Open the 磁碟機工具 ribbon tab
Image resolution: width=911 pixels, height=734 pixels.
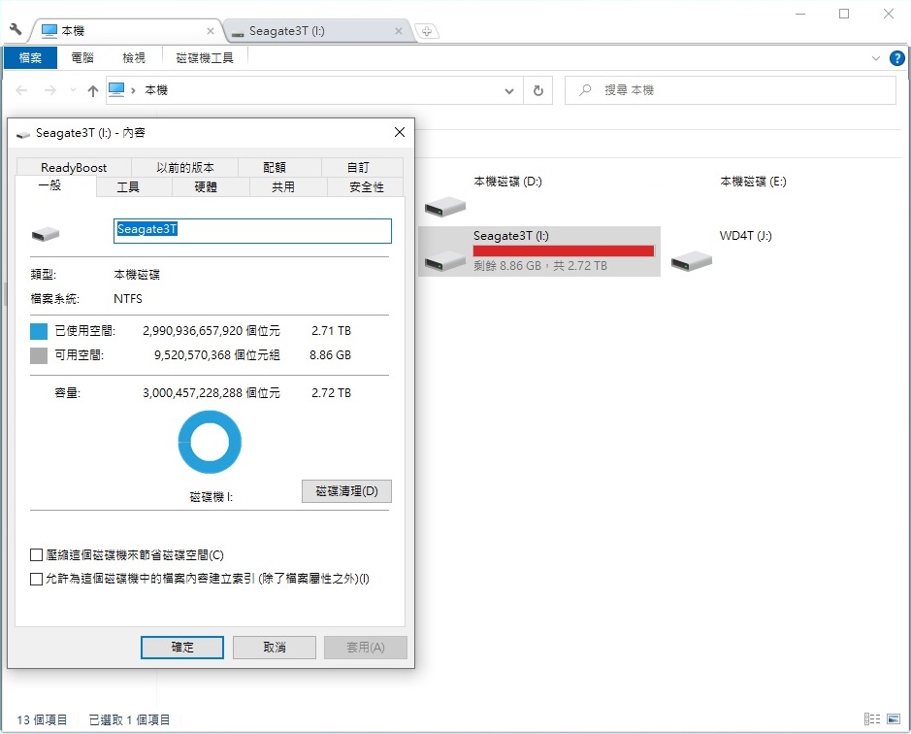tap(205, 58)
